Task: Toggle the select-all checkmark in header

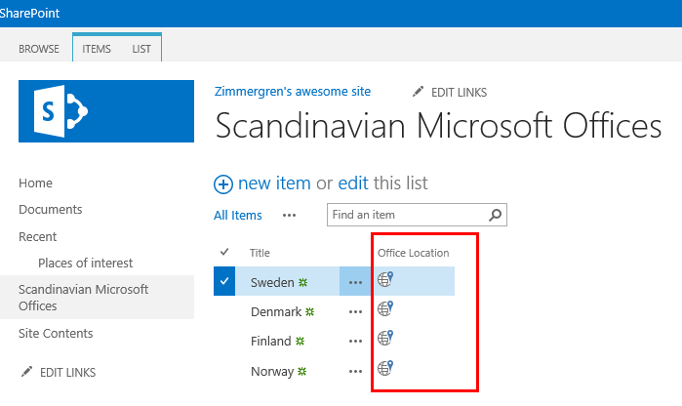Action: (x=224, y=252)
